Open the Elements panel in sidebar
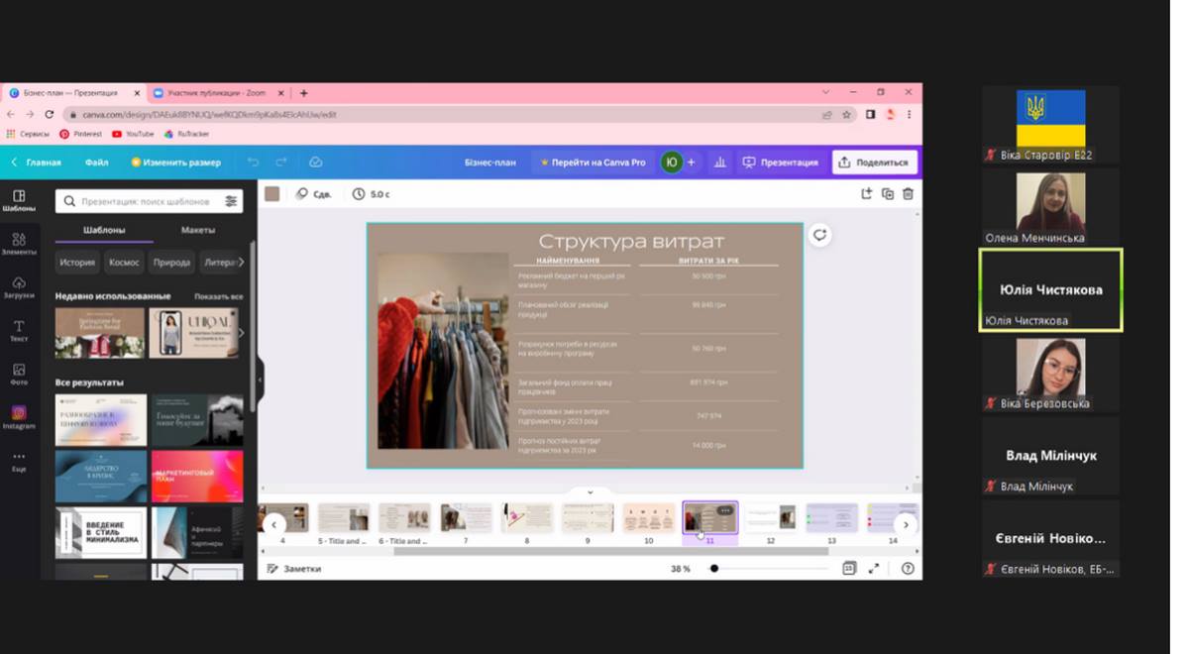This screenshot has width=1189, height=654. 19,244
